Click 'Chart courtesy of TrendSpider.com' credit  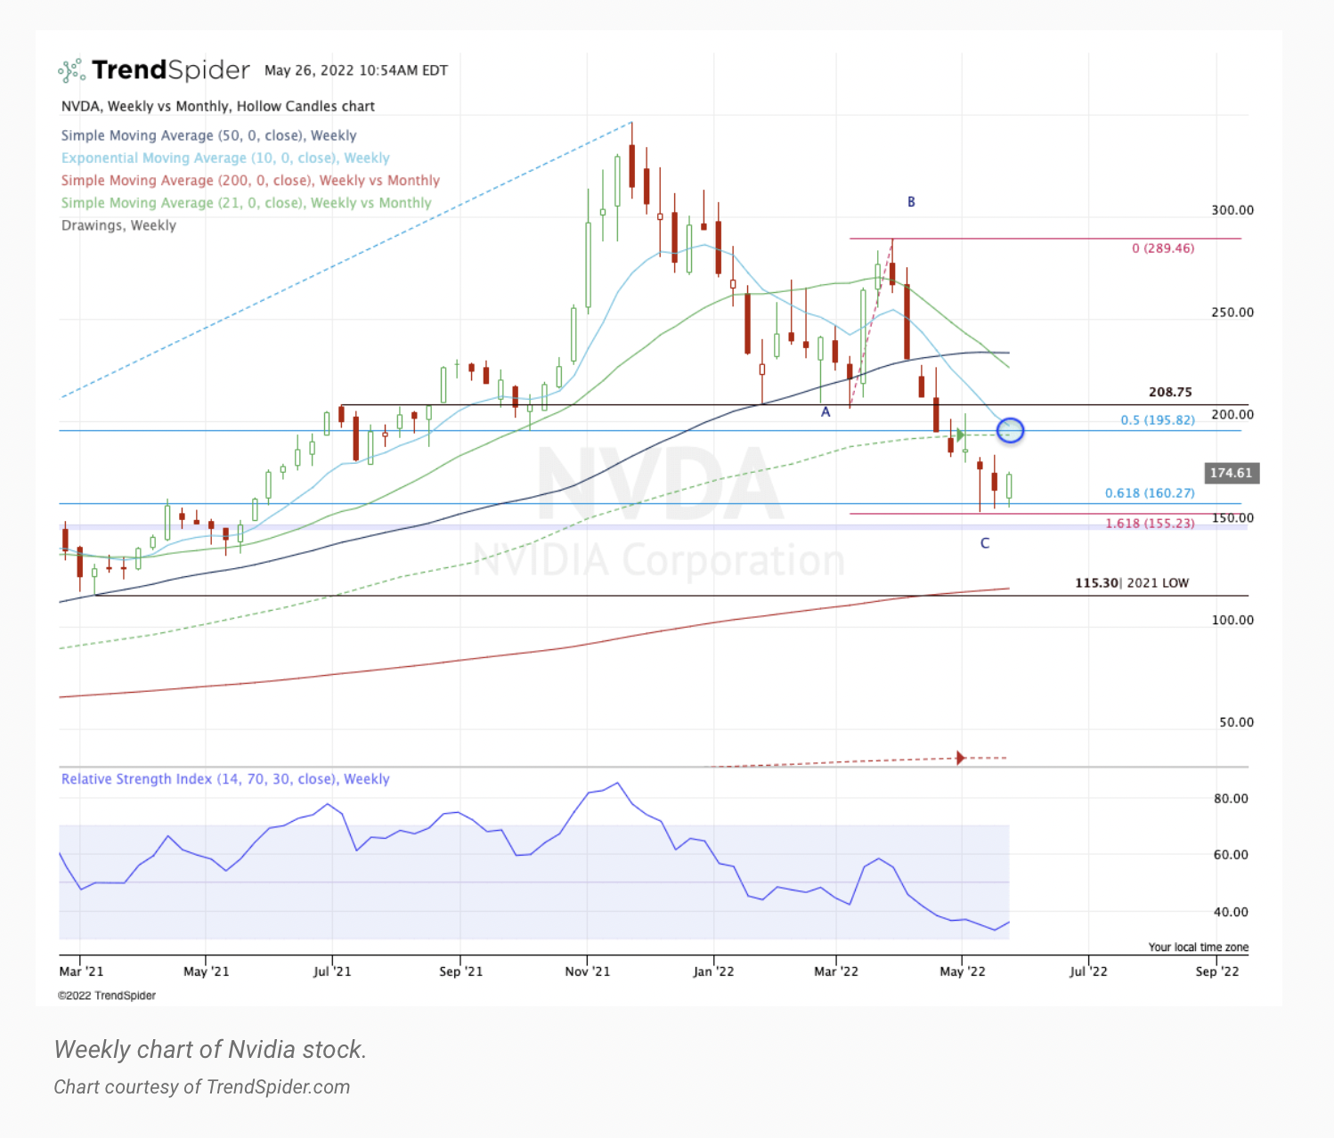coord(202,1087)
